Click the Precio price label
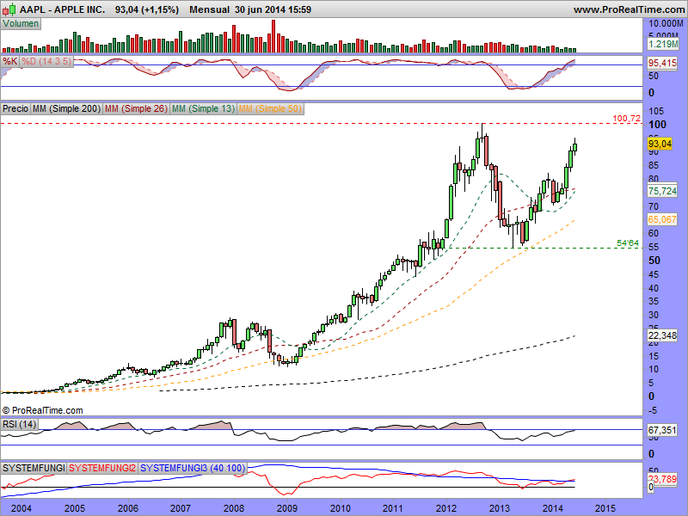Viewport: 688px width, 516px height. point(15,108)
